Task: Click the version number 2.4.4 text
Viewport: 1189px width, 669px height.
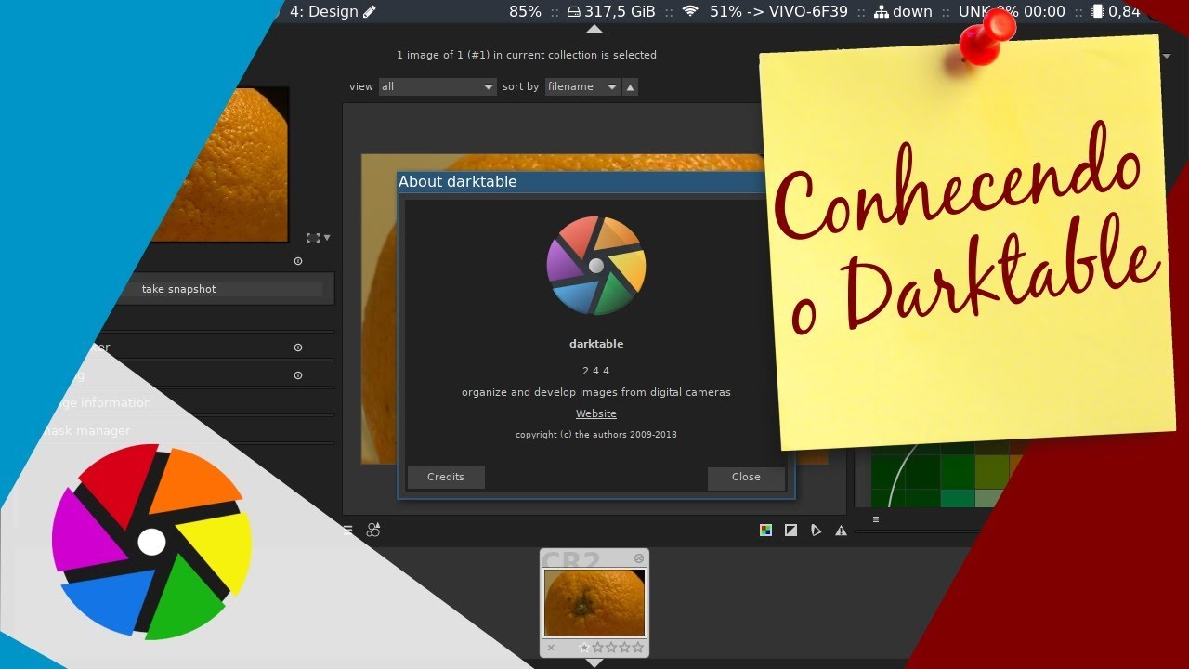Action: [596, 371]
